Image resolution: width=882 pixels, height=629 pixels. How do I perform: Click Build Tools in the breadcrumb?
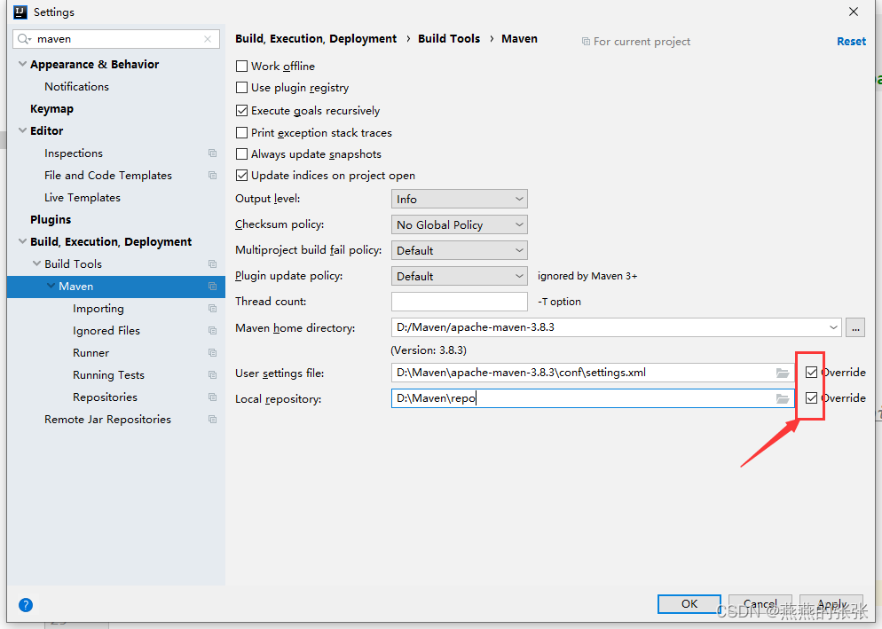click(x=449, y=39)
